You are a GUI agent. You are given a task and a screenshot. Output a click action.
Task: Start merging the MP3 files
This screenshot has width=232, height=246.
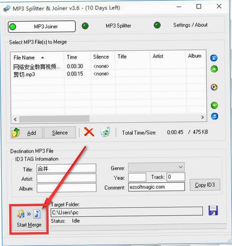pos(29,219)
